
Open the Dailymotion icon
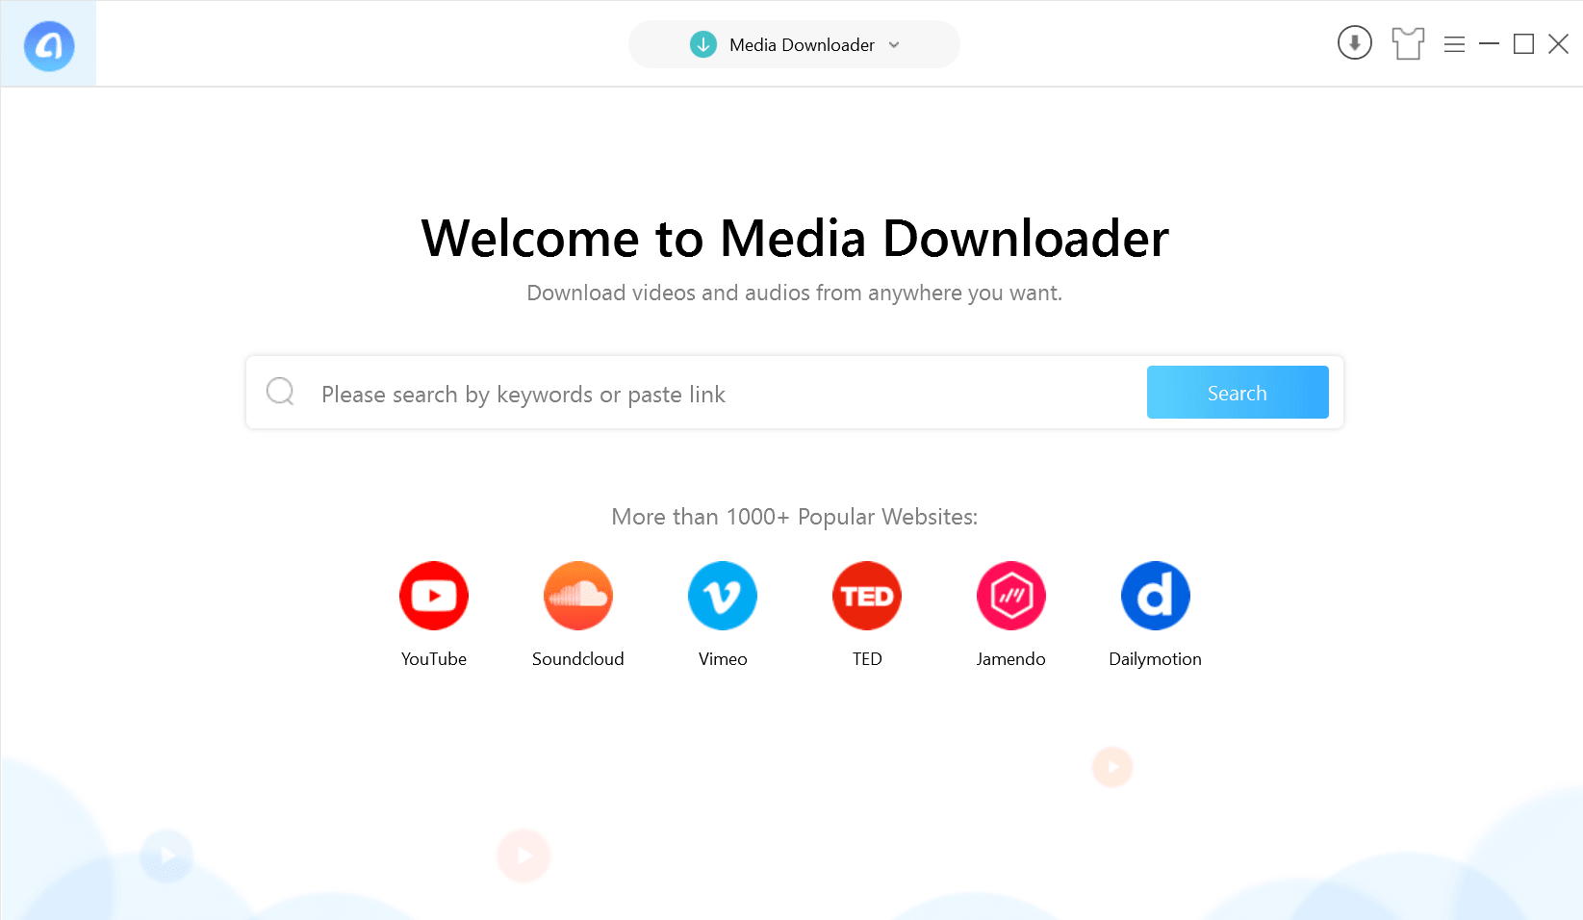pyautogui.click(x=1155, y=596)
